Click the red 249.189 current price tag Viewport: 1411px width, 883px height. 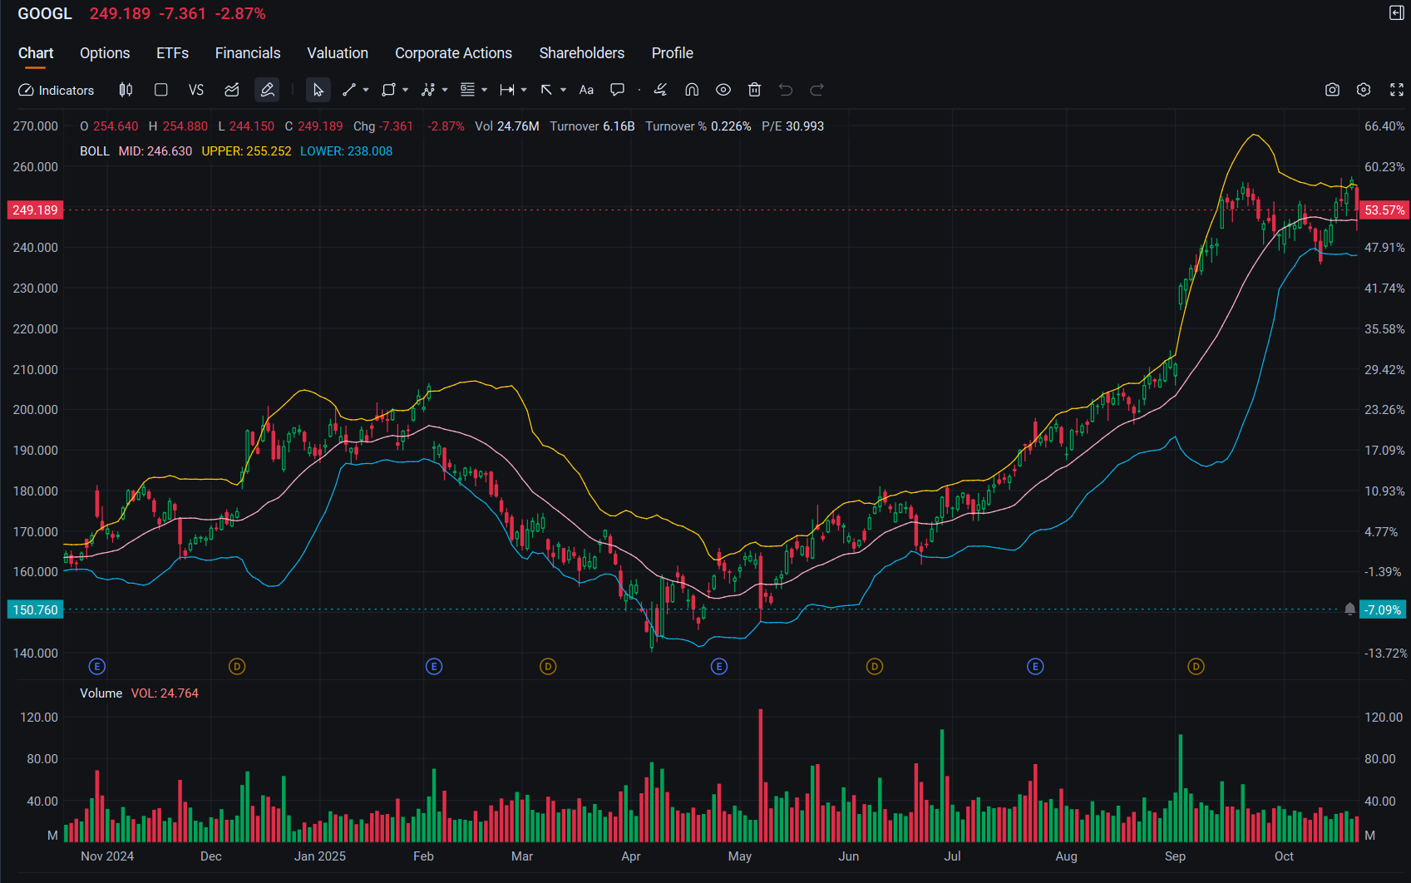click(35, 210)
